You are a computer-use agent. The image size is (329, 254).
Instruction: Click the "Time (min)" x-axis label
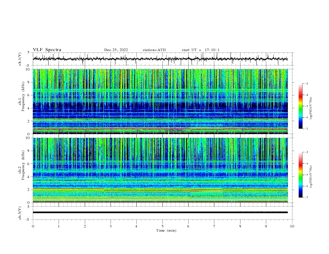pyautogui.click(x=166, y=230)
